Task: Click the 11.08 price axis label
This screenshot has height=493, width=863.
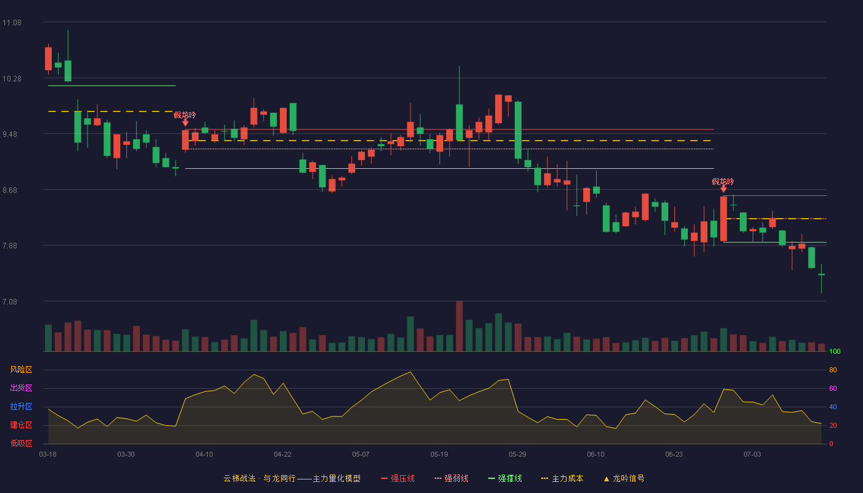Action: click(x=12, y=23)
